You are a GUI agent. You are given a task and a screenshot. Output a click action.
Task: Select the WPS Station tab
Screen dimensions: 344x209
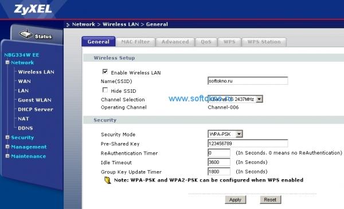click(x=264, y=42)
